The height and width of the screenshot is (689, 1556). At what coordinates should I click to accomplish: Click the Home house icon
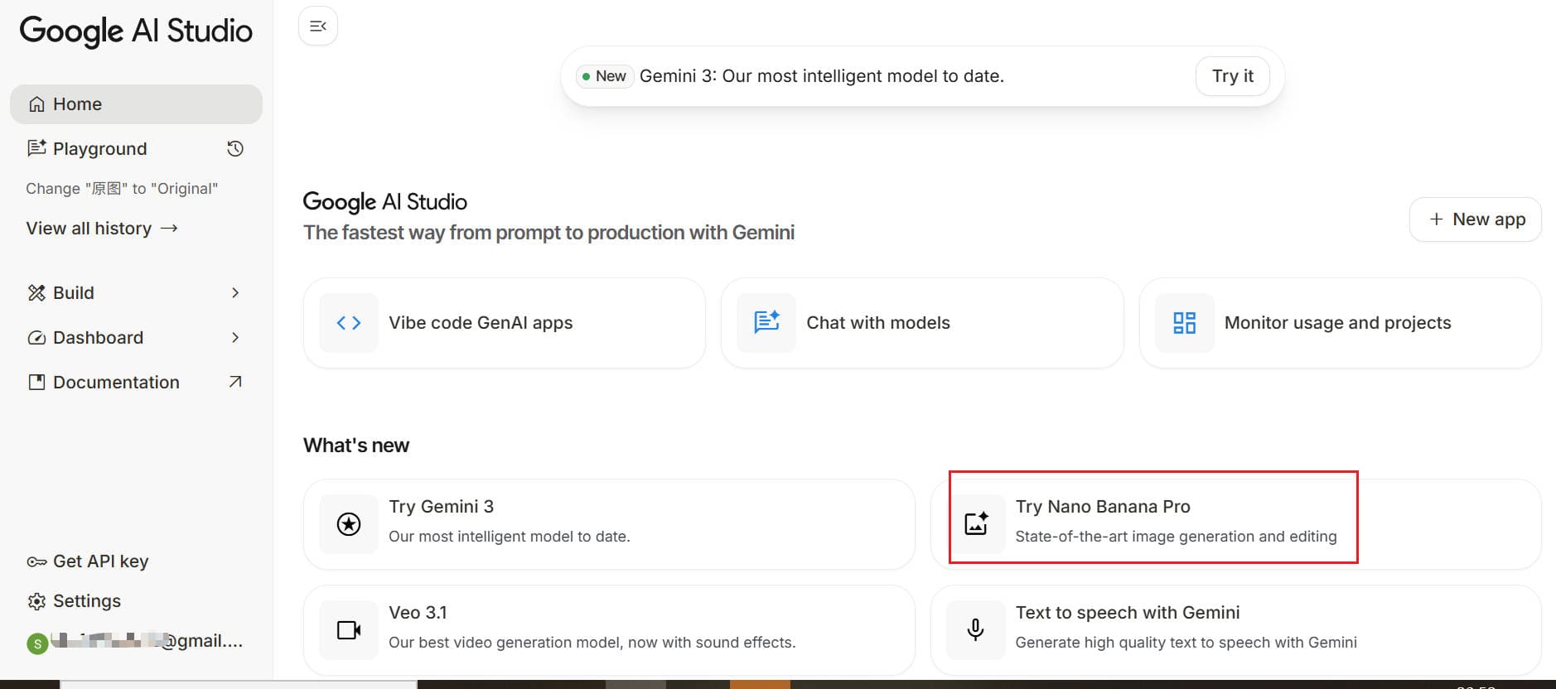36,104
